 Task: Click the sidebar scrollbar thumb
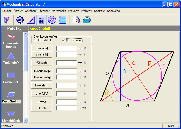[x=25, y=54]
